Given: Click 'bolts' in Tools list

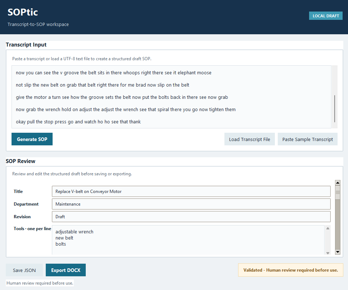Looking at the screenshot, I should pyautogui.click(x=61, y=244).
